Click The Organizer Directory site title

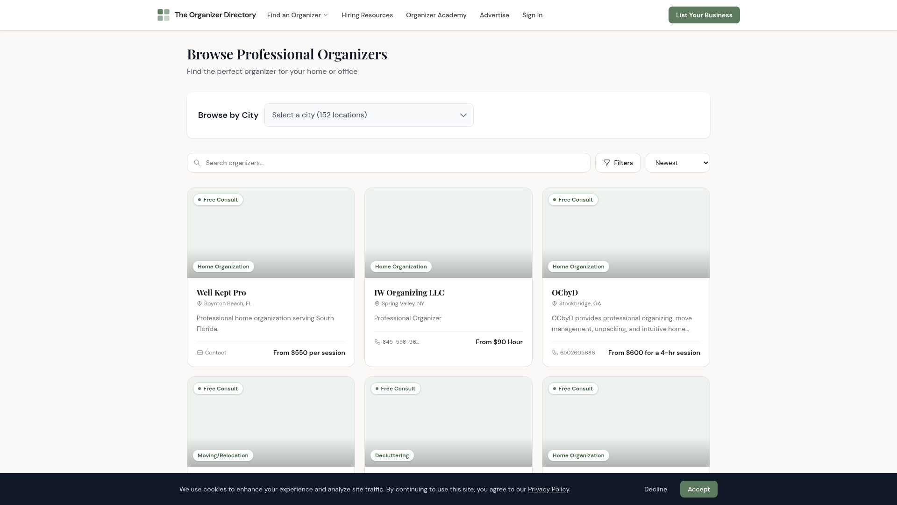(215, 15)
